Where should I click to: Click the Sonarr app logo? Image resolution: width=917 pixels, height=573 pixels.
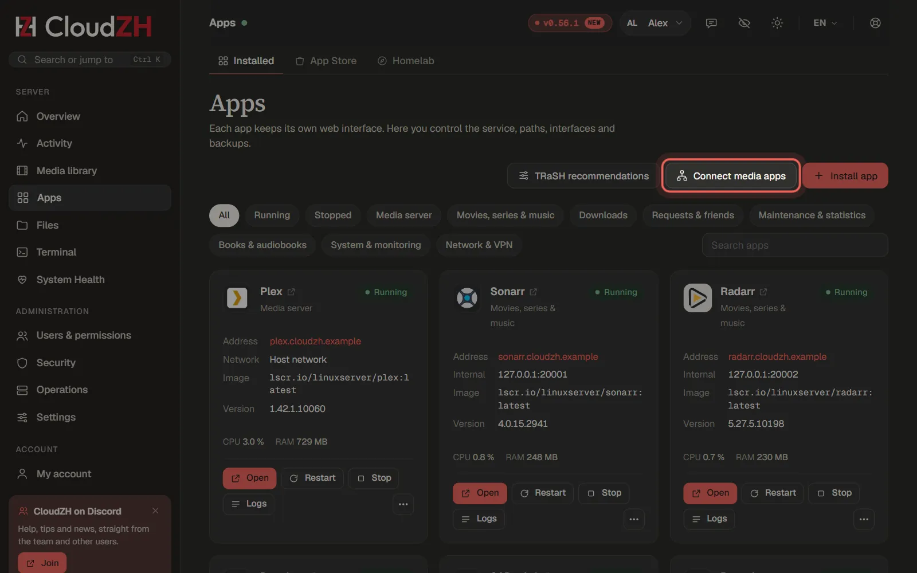467,298
